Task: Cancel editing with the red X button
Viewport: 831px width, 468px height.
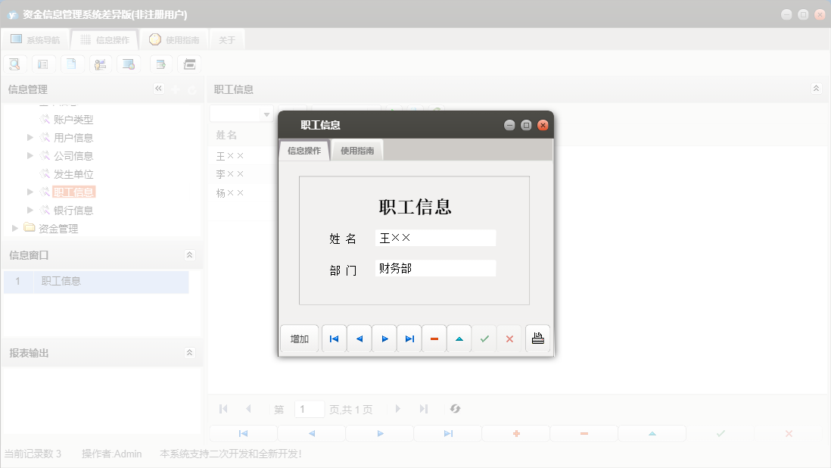Action: [509, 339]
